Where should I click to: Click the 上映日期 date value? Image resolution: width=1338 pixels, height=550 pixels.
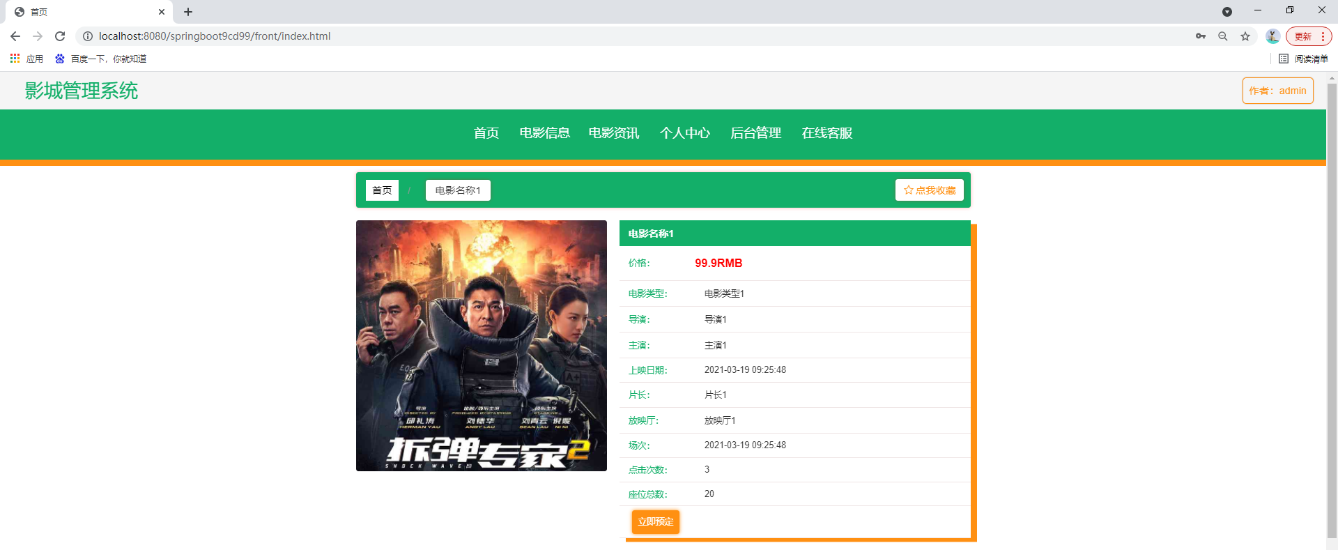(745, 370)
